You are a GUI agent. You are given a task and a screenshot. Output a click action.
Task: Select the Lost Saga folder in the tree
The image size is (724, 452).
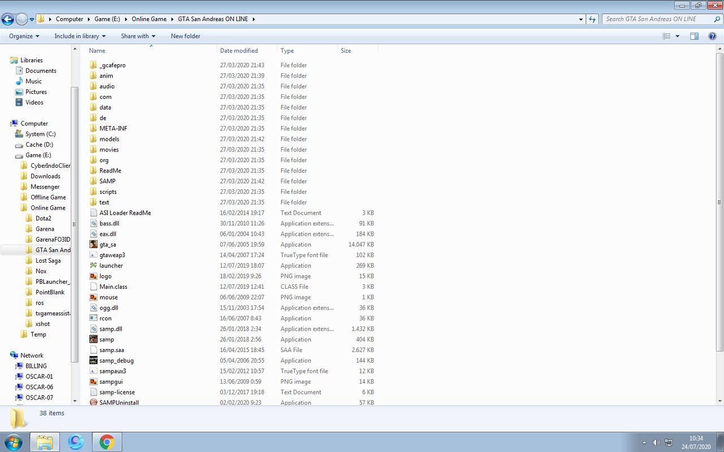(x=48, y=260)
